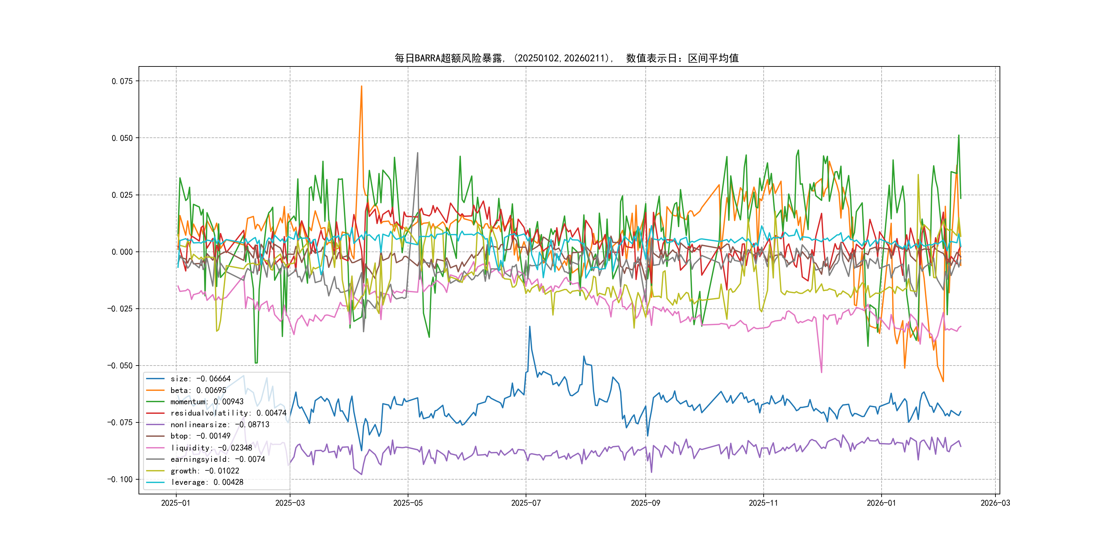Click the orange beta line swatch in legend
Screen dimensions: 1111x555
(155, 391)
